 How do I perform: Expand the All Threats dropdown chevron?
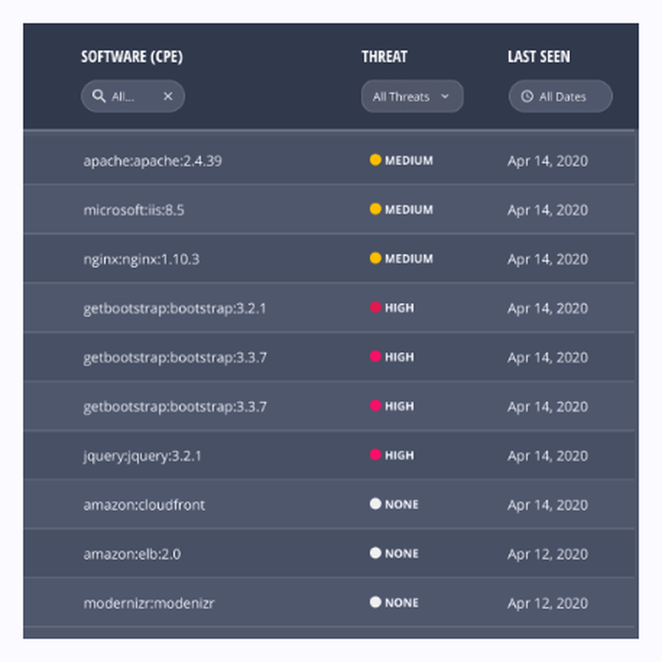pyautogui.click(x=445, y=97)
